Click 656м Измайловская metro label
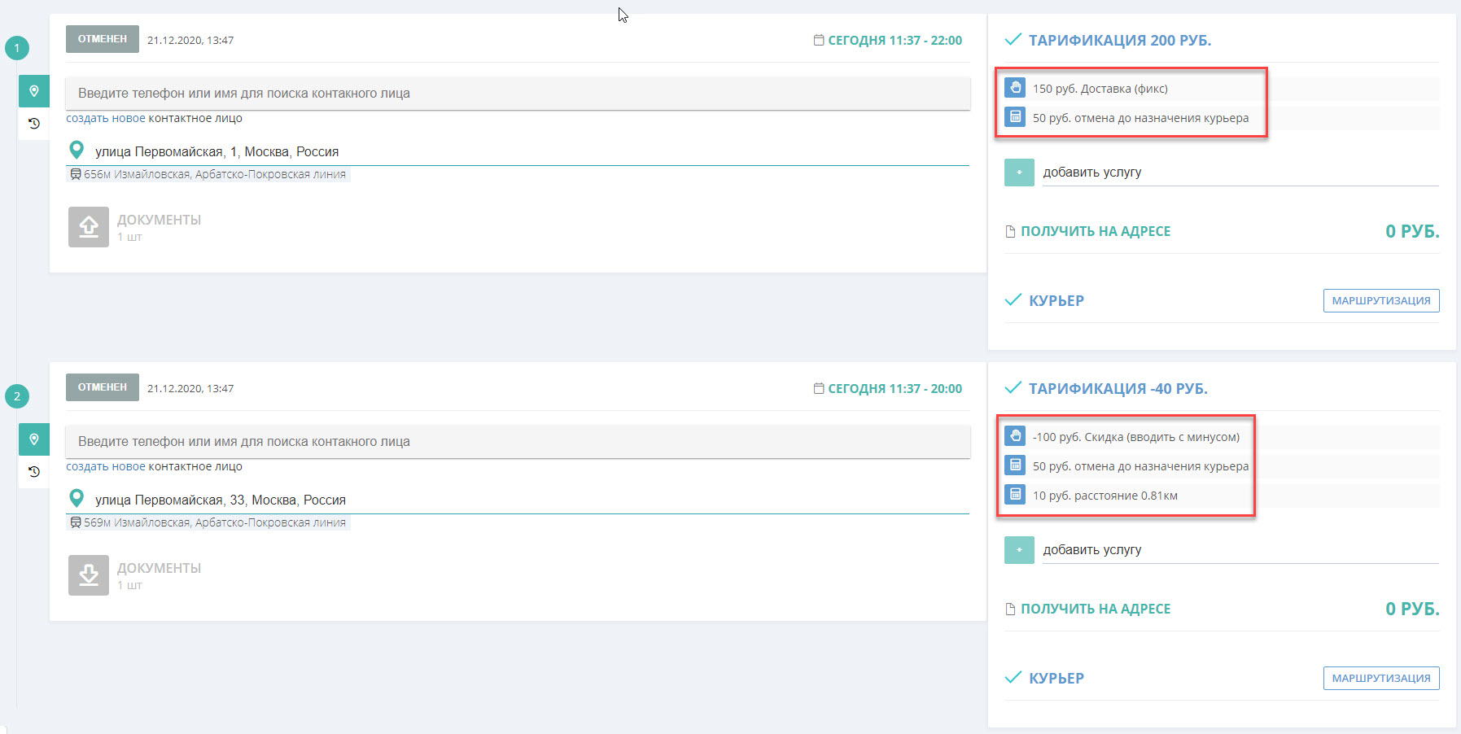 pyautogui.click(x=215, y=174)
